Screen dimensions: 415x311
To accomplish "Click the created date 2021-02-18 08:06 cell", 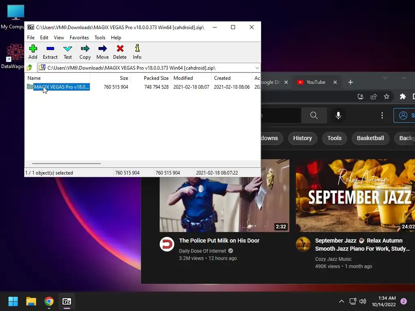I will (231, 87).
